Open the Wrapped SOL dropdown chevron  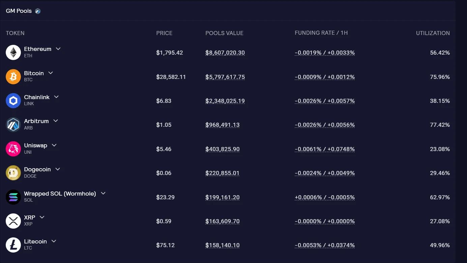[x=103, y=193]
